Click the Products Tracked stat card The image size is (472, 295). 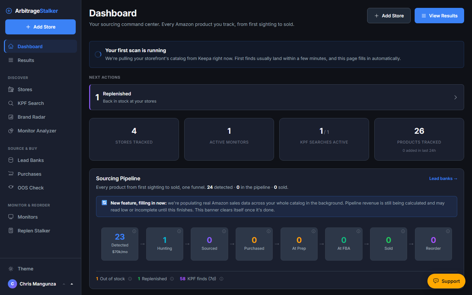[419, 139]
